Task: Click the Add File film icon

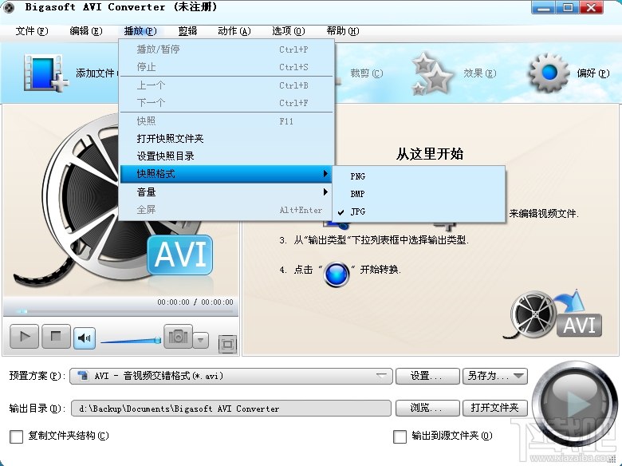Action: coord(45,73)
